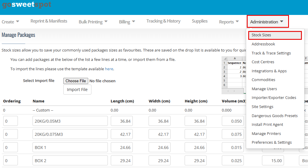Choose Track & Trace Settings
Image resolution: width=308 pixels, height=168 pixels.
pyautogui.click(x=271, y=53)
